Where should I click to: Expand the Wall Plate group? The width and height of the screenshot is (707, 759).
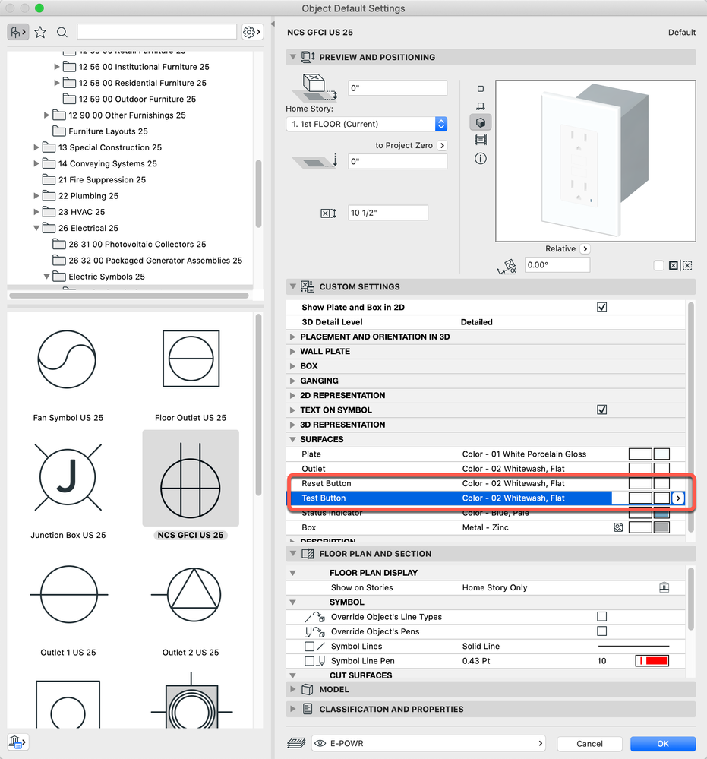tap(292, 351)
